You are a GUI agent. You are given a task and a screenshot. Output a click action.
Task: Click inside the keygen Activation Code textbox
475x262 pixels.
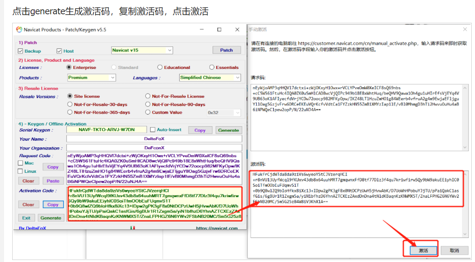pos(155,204)
